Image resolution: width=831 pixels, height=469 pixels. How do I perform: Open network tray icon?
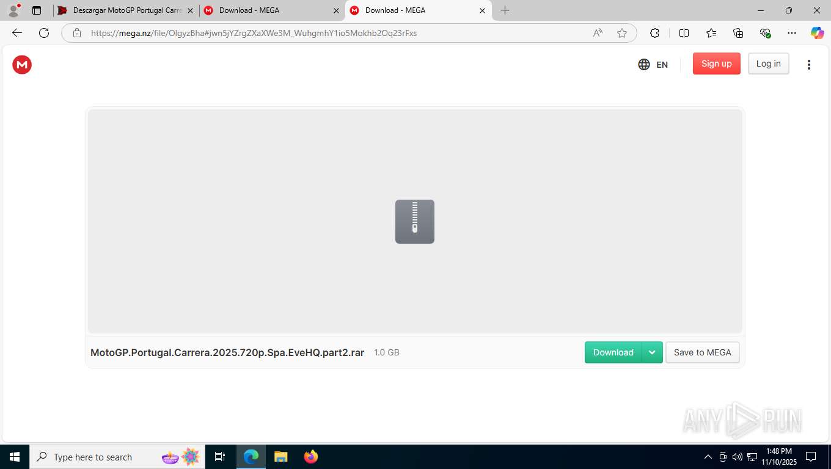[x=752, y=457]
